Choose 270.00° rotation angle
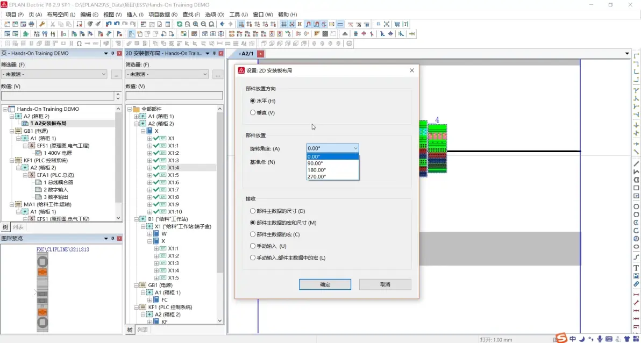This screenshot has width=641, height=343. point(333,177)
